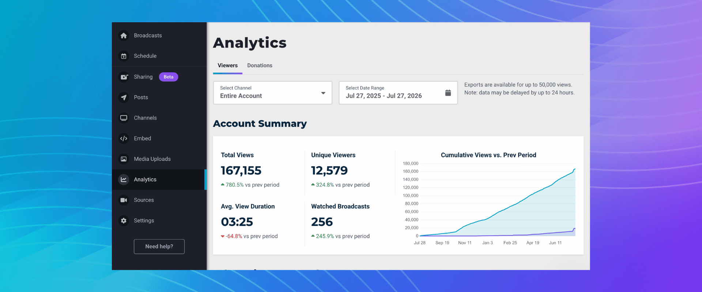Click the Sharing Beta badge
Screen dimensions: 702x292
click(169, 77)
